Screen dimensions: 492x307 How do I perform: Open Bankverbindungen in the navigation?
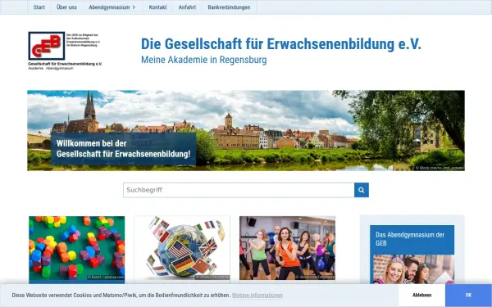point(229,7)
